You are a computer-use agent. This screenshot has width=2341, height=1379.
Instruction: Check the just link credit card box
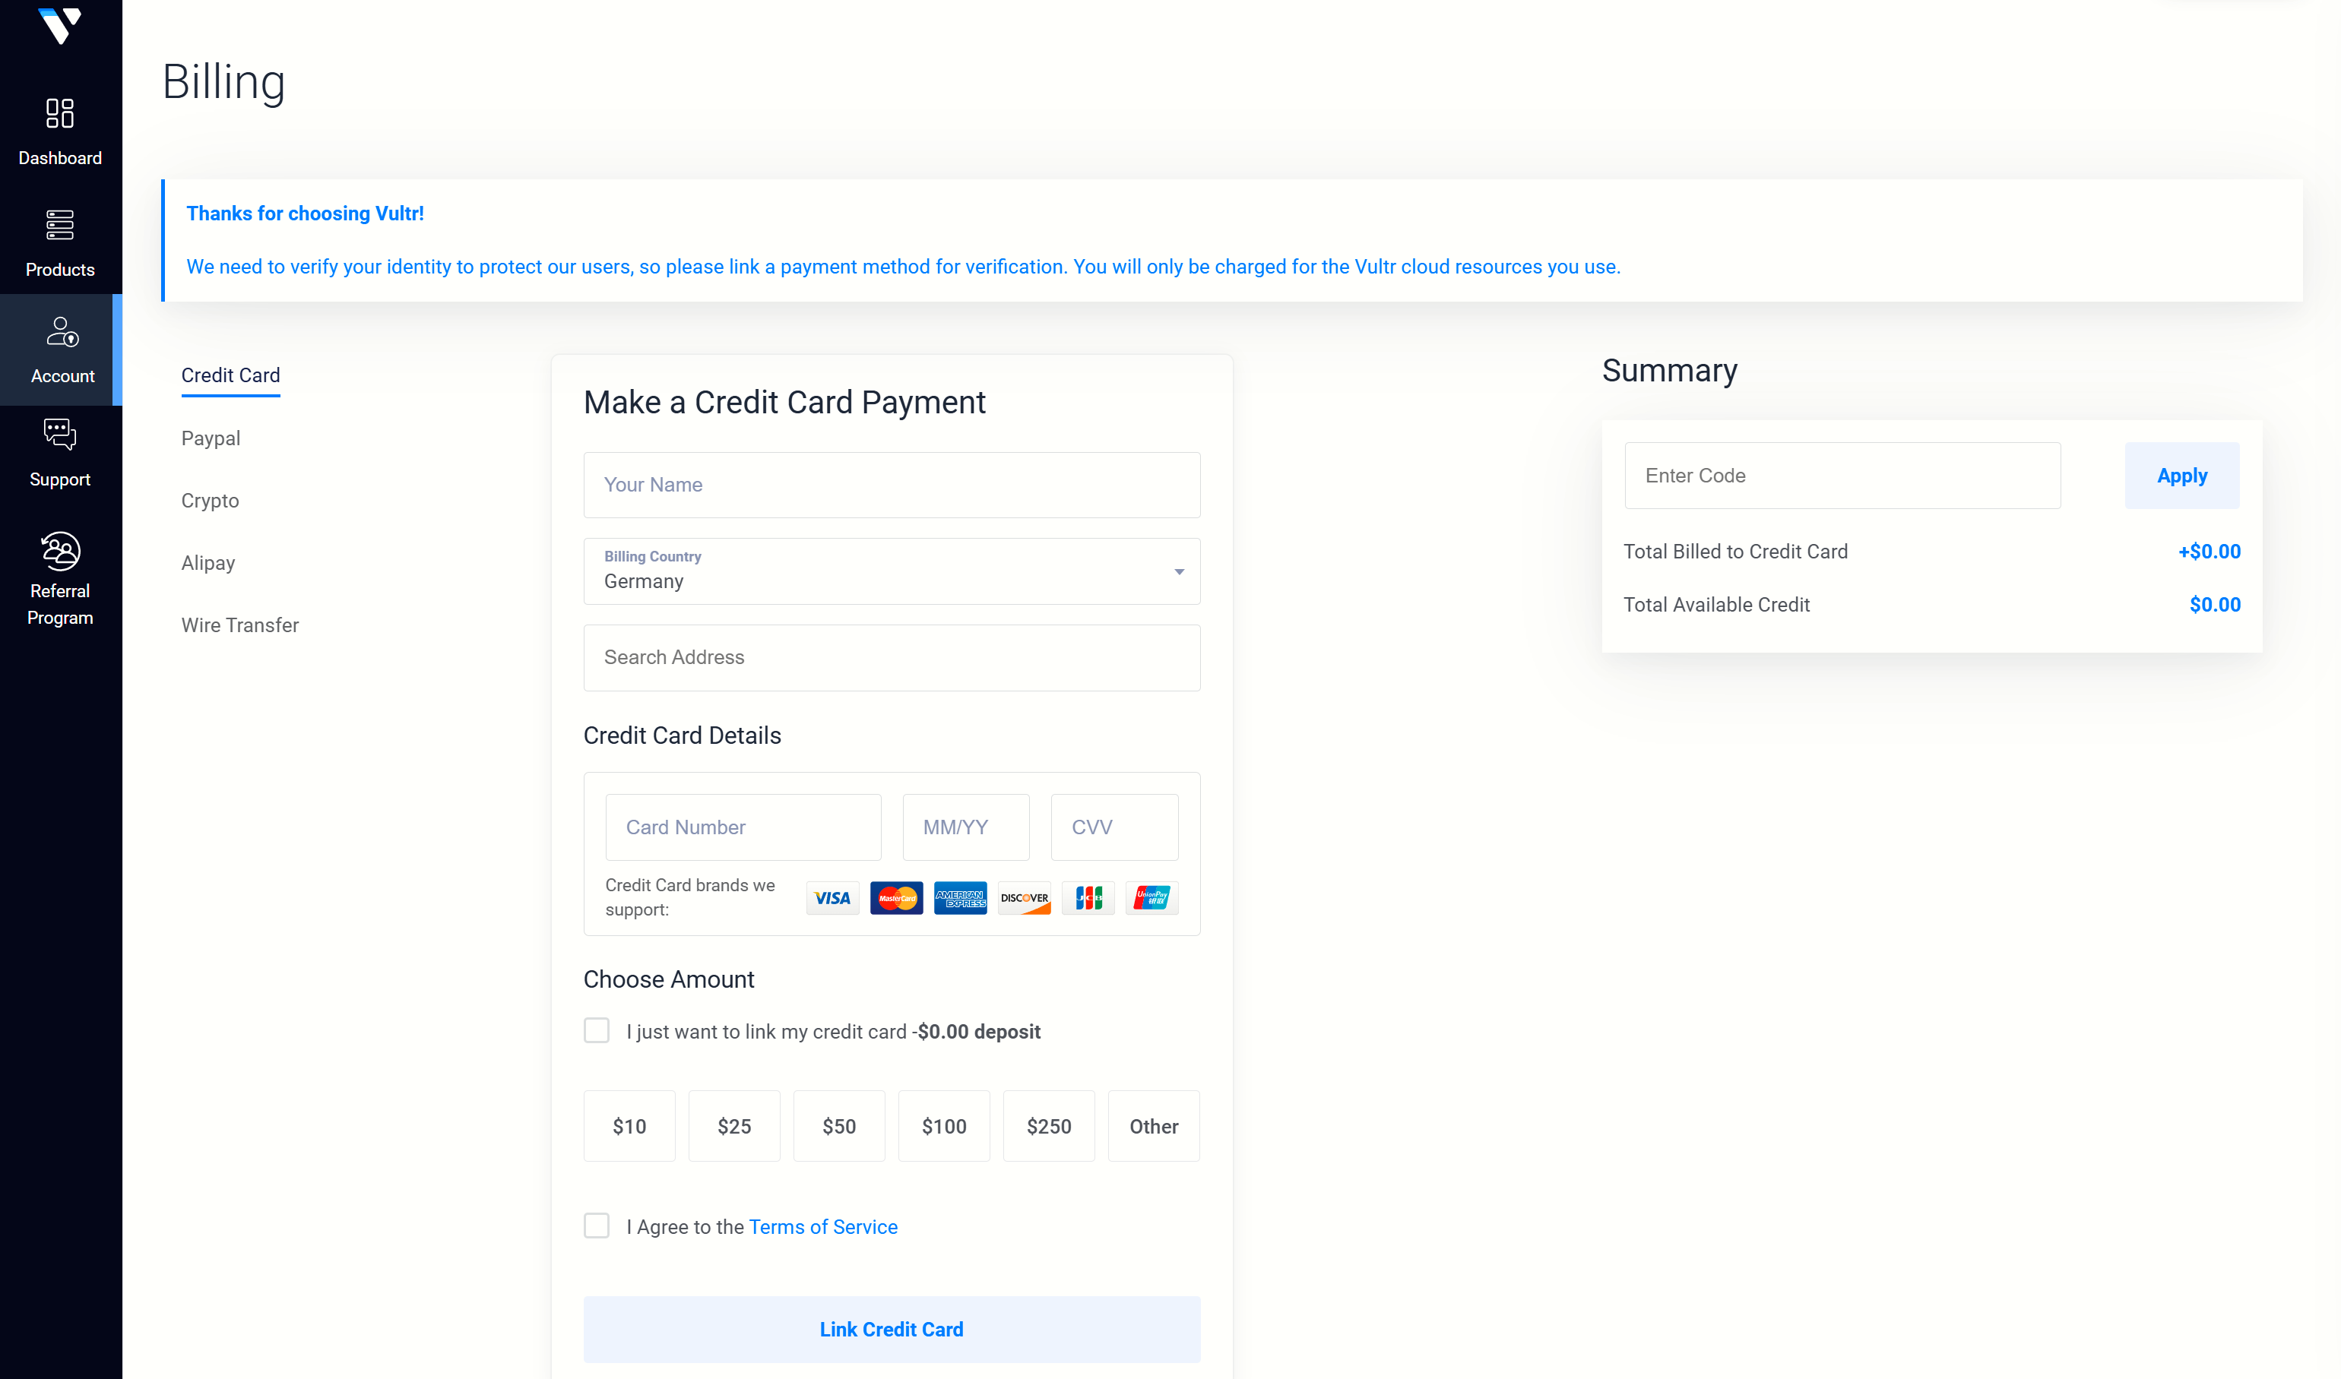coord(597,1030)
